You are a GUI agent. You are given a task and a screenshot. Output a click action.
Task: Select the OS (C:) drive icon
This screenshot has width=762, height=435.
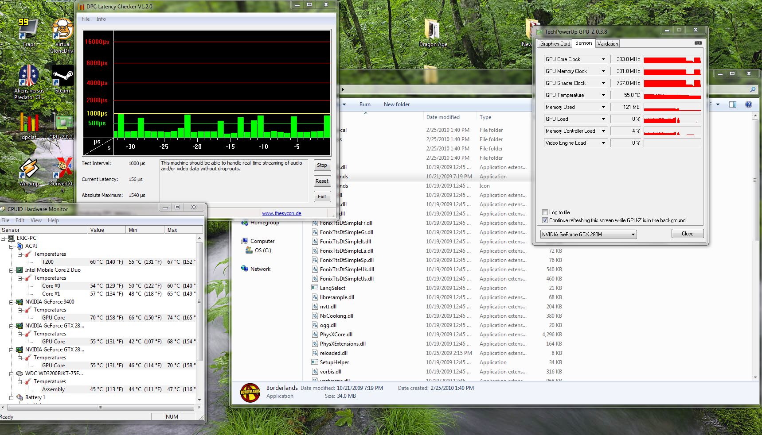(x=249, y=250)
